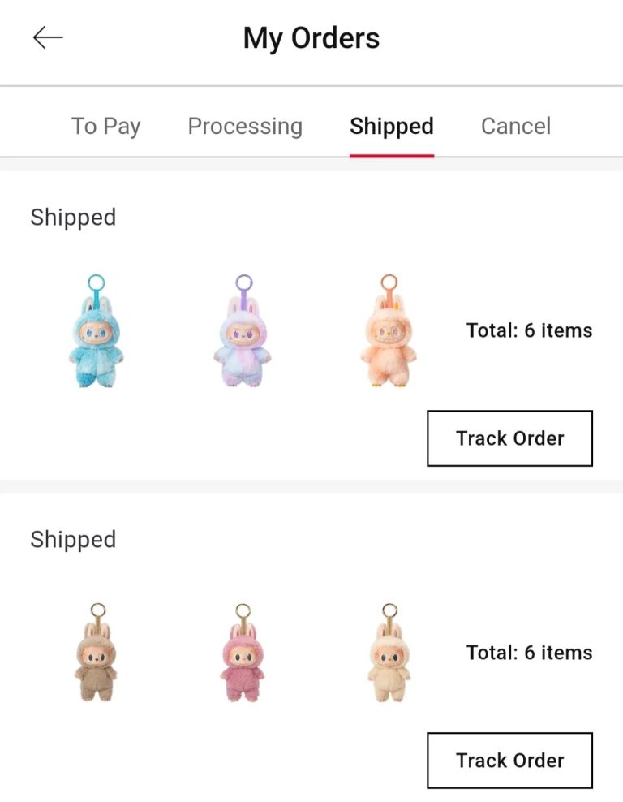Select the Shipped tab

point(392,127)
